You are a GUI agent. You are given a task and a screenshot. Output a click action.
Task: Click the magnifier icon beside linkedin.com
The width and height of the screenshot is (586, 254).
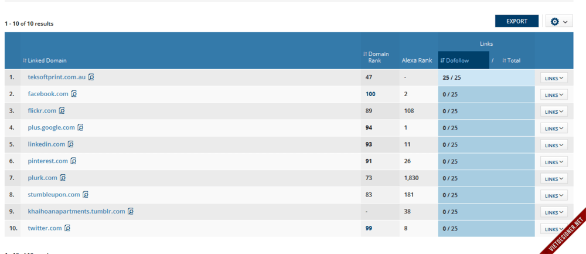[71, 144]
